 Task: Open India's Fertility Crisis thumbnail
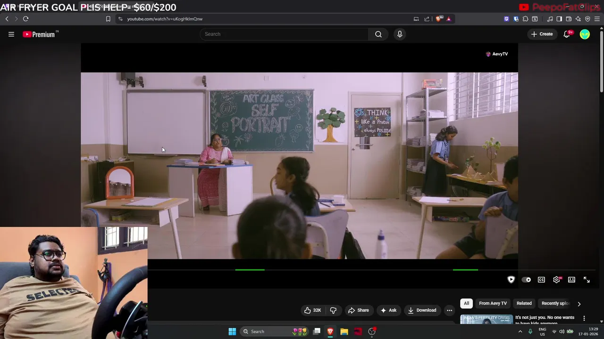click(487, 320)
